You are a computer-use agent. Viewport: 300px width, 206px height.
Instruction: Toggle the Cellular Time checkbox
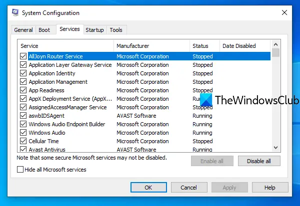point(23,141)
